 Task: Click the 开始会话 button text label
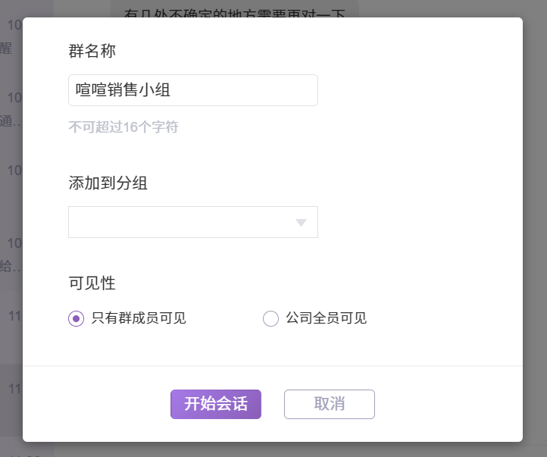tap(216, 404)
